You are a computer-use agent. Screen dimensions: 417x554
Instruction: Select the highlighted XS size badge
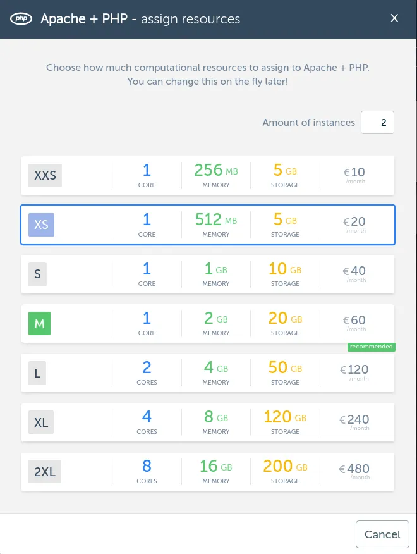click(41, 225)
